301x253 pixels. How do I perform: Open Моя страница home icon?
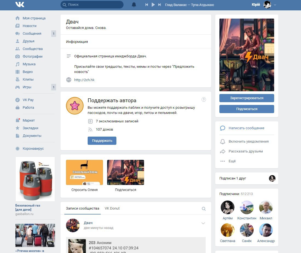tap(18, 18)
